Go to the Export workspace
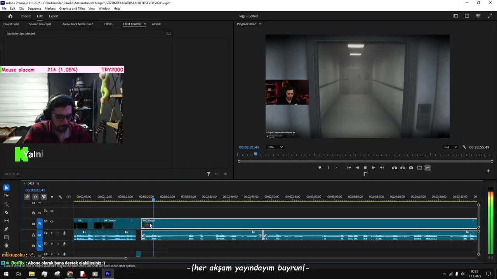 coord(54,16)
